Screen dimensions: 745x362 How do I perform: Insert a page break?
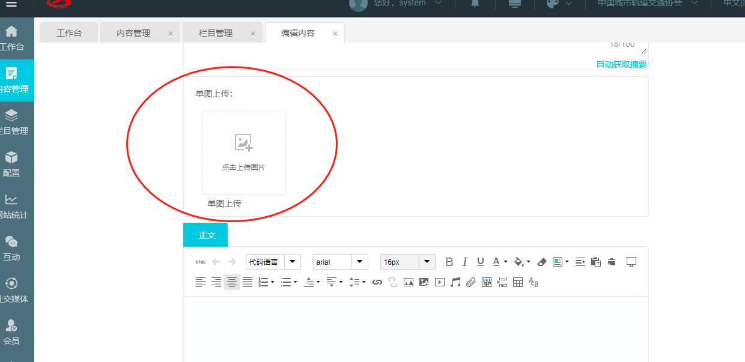coord(502,282)
